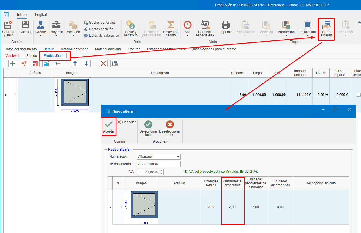Expand the Permisos especiales dropdown arrow
The width and height of the screenshot is (361, 233).
point(213,36)
